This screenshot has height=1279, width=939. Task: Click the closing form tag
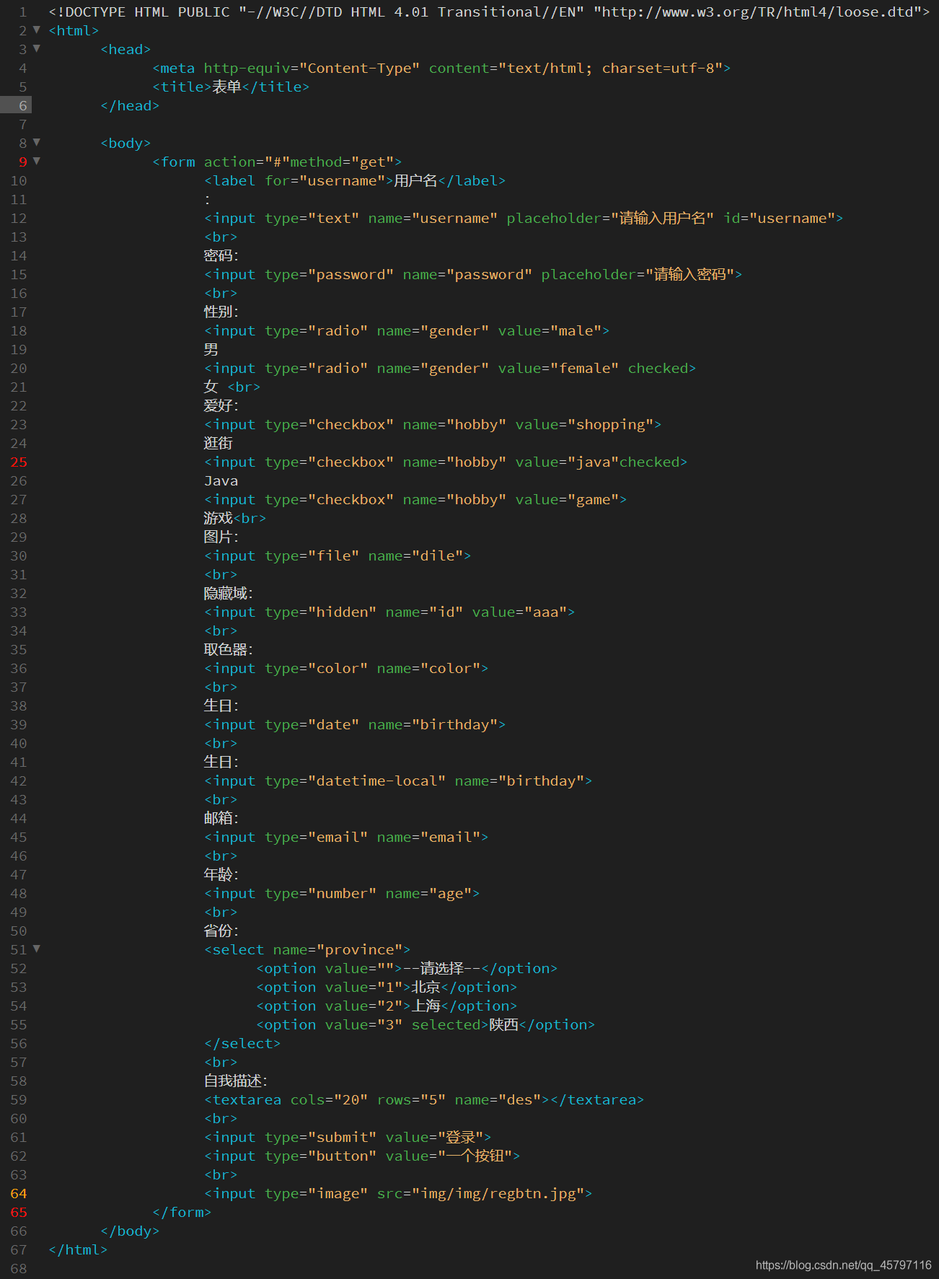pos(182,1212)
